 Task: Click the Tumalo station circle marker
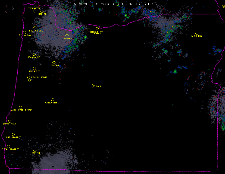pyautogui.click(x=92, y=86)
